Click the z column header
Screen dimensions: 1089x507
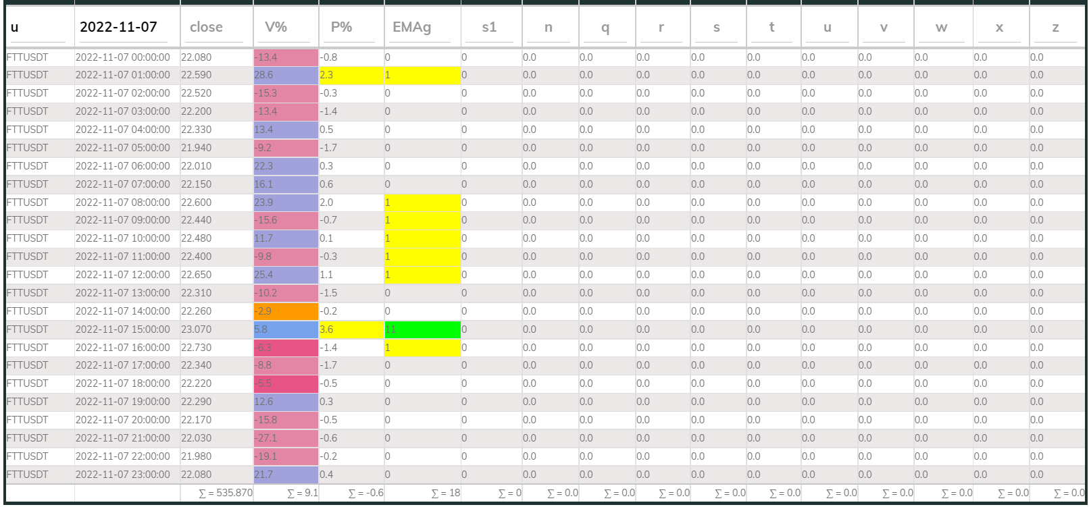(x=1055, y=27)
